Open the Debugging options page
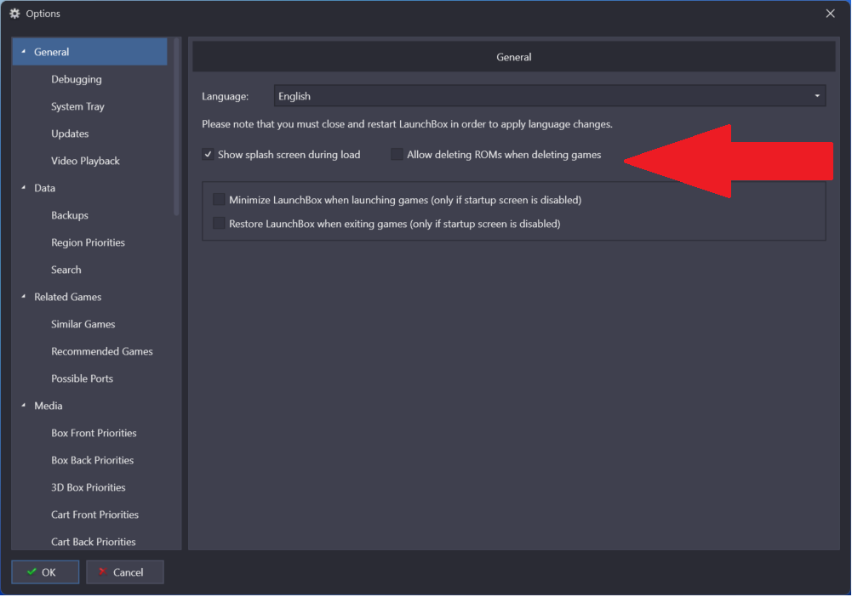The image size is (852, 597). [x=77, y=79]
